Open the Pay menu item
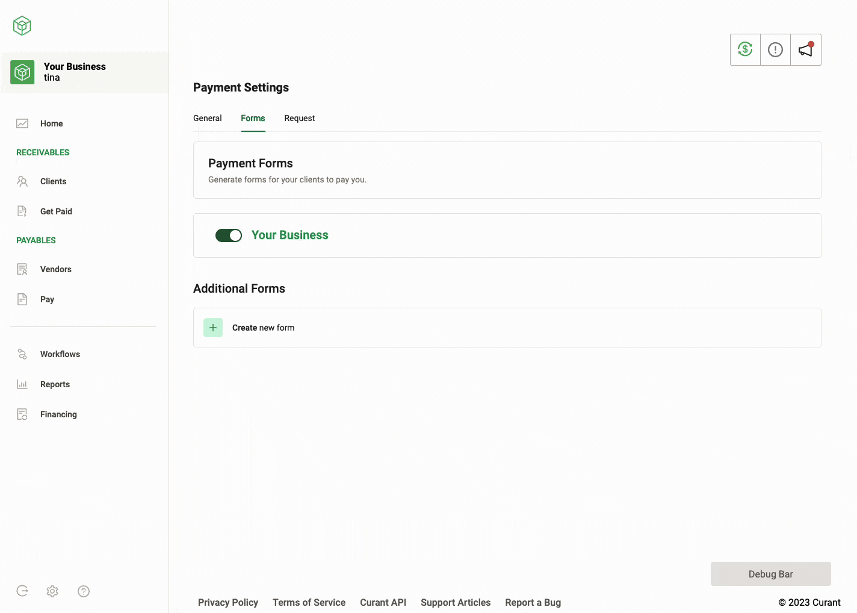This screenshot has width=857, height=613. [x=48, y=299]
